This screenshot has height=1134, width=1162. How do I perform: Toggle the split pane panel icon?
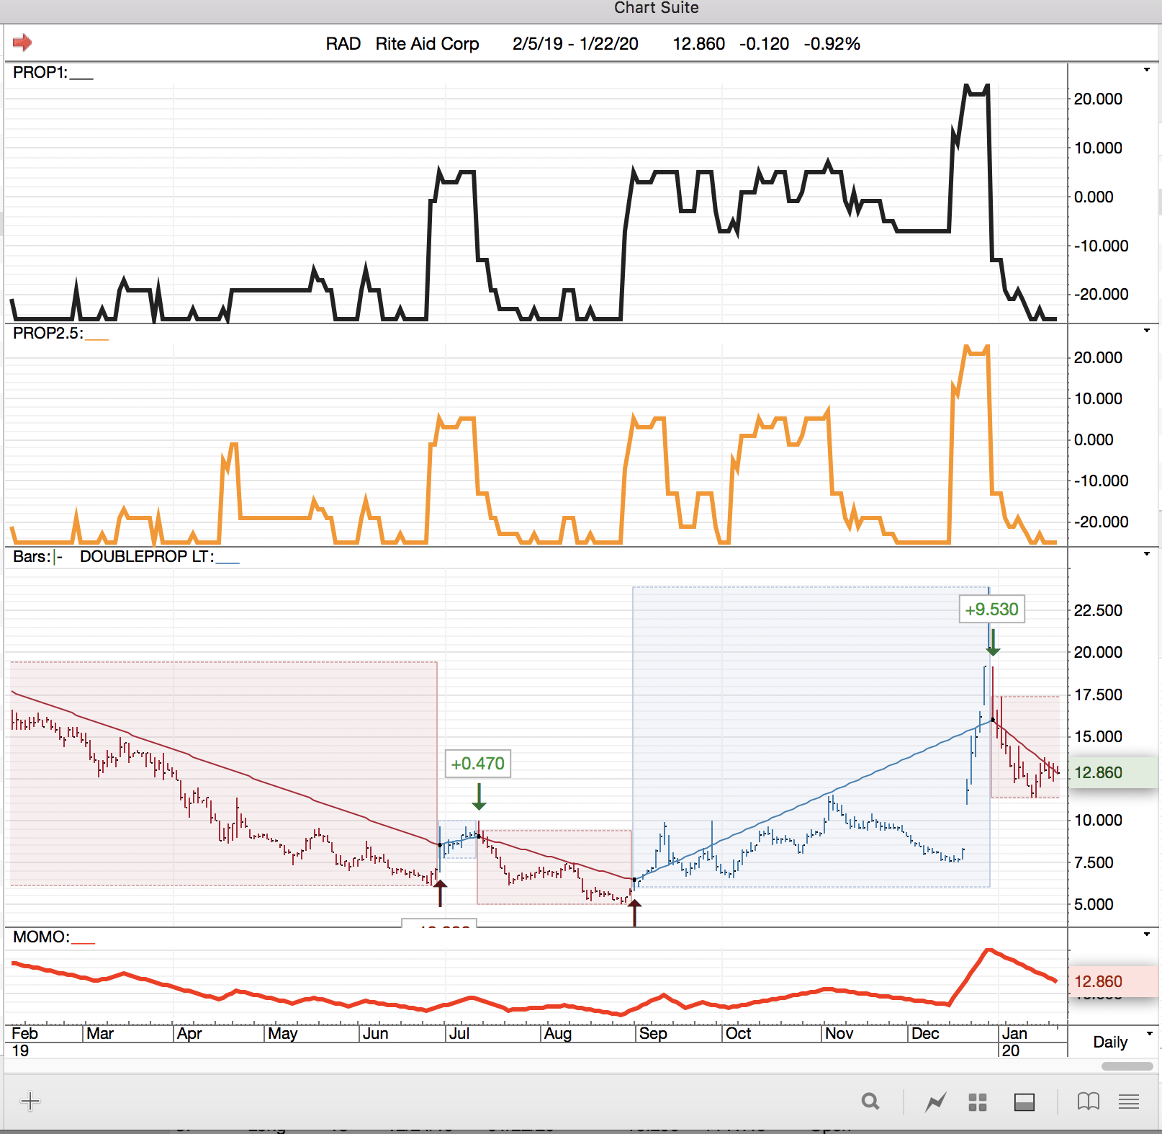coord(1024,1102)
